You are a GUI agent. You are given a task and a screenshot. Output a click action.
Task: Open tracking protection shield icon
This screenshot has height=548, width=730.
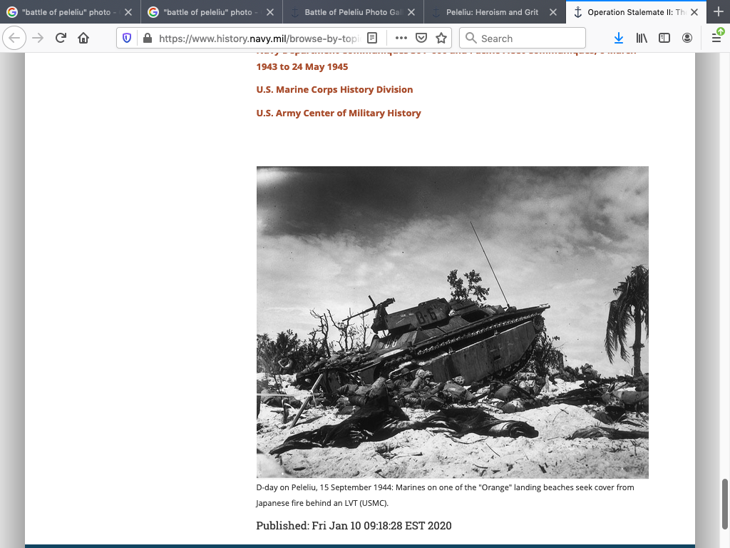pyautogui.click(x=127, y=39)
